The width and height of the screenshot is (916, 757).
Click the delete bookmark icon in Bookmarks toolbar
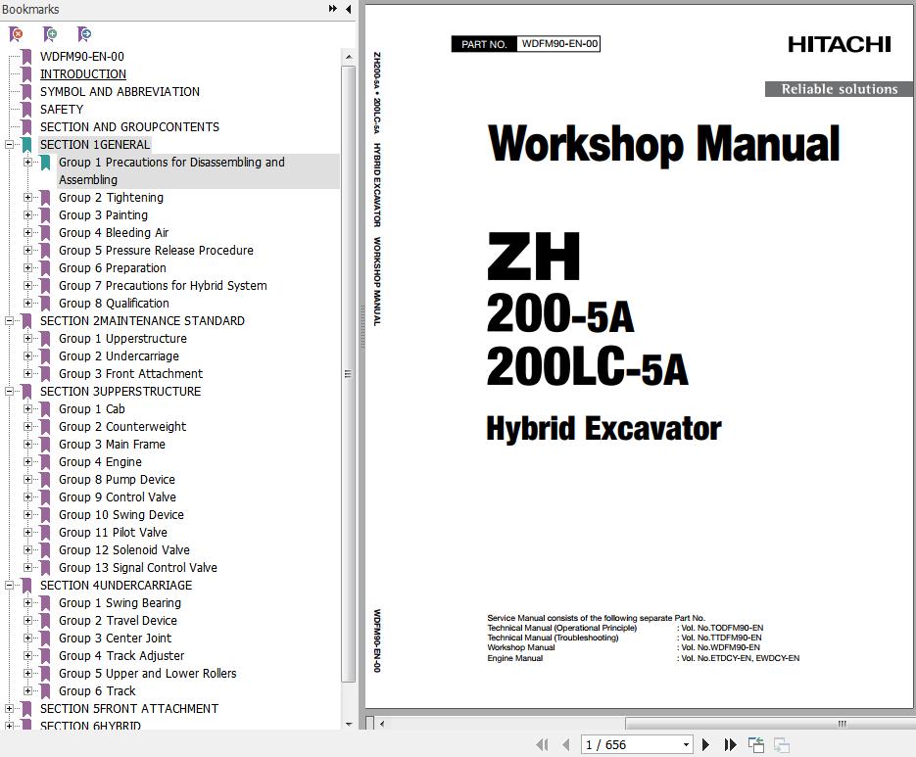pyautogui.click(x=17, y=34)
